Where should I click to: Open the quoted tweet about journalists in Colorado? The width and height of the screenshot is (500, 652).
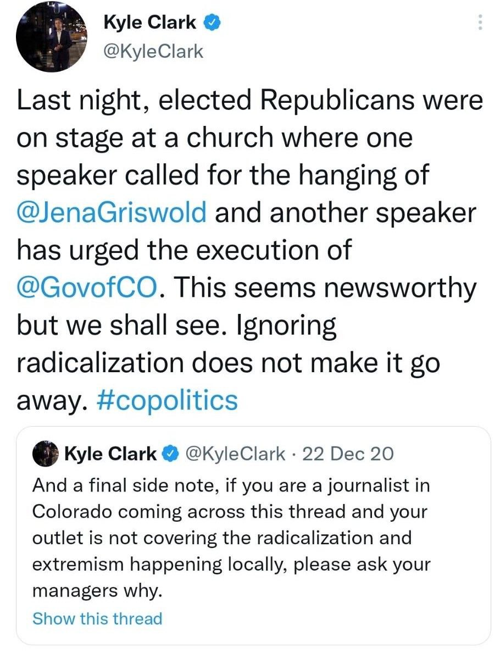[253, 535]
